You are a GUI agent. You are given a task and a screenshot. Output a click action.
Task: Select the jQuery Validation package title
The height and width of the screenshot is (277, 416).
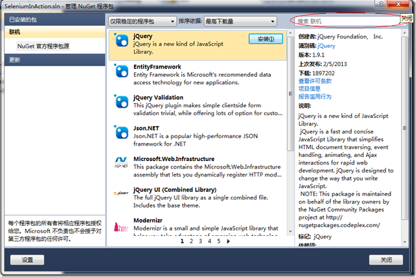[x=158, y=98]
